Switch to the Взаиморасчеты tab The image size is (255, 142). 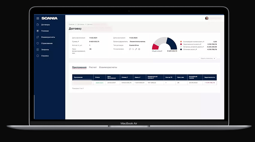pyautogui.click(x=108, y=67)
